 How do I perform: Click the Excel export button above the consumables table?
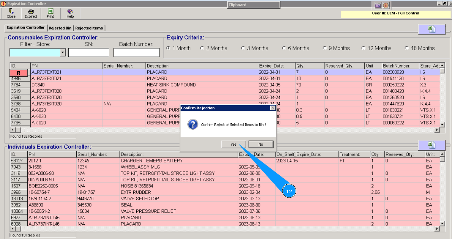(x=432, y=29)
